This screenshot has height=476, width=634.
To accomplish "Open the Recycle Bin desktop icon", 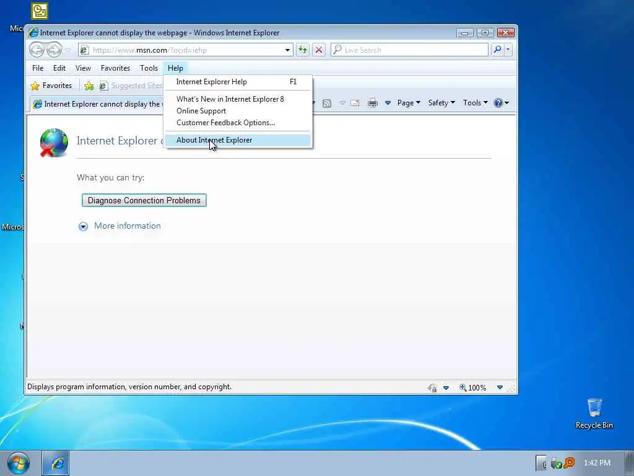I will click(x=594, y=413).
